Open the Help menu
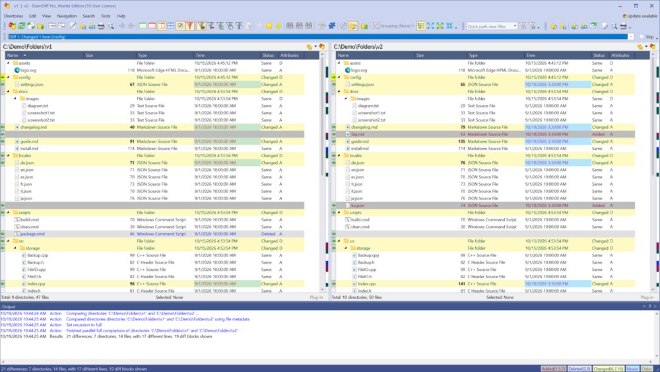 click(x=121, y=16)
